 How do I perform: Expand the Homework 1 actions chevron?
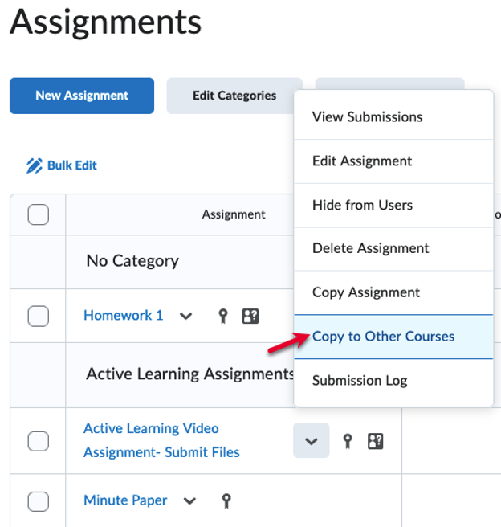pyautogui.click(x=186, y=317)
